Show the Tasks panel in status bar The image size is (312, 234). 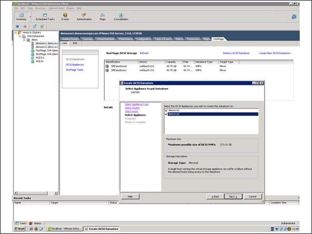(21, 223)
